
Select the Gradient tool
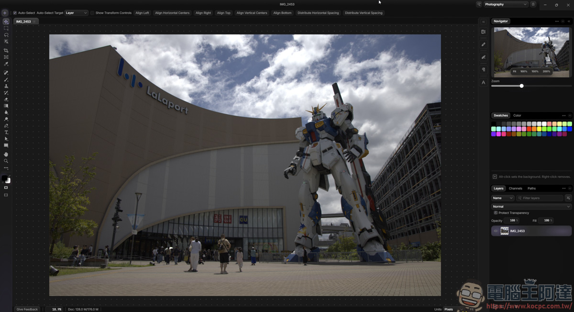6,106
